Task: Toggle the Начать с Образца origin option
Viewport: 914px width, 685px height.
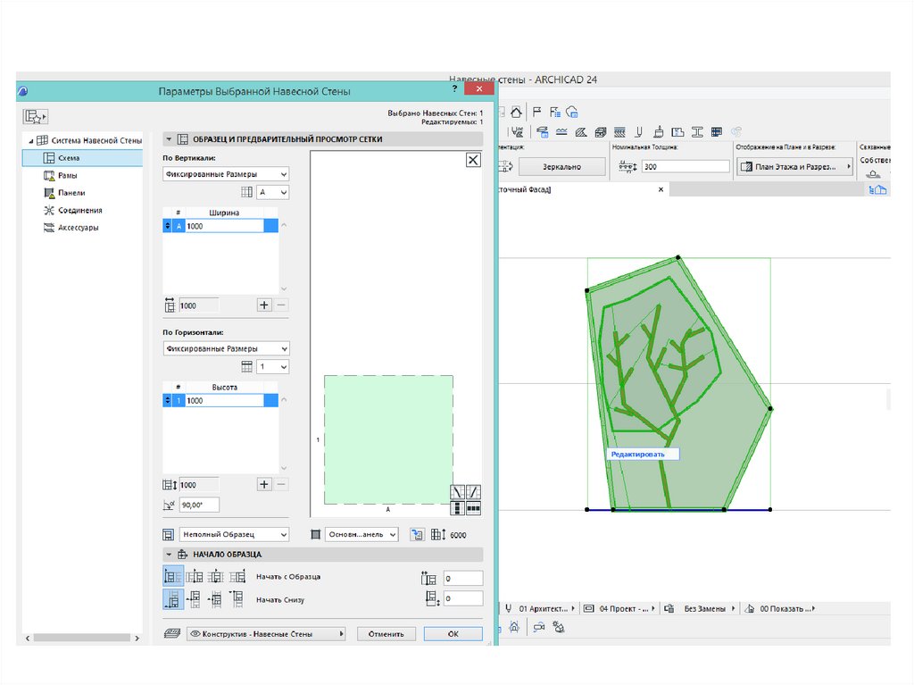Action: point(171,577)
